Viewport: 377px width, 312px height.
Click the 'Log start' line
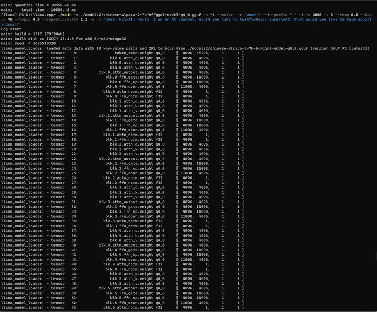pyautogui.click(x=11, y=29)
